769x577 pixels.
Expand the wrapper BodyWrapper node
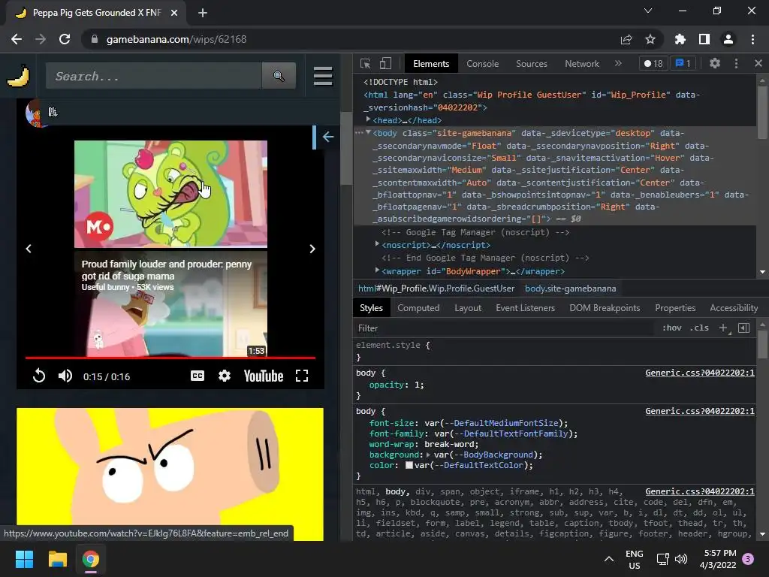[x=377, y=270]
